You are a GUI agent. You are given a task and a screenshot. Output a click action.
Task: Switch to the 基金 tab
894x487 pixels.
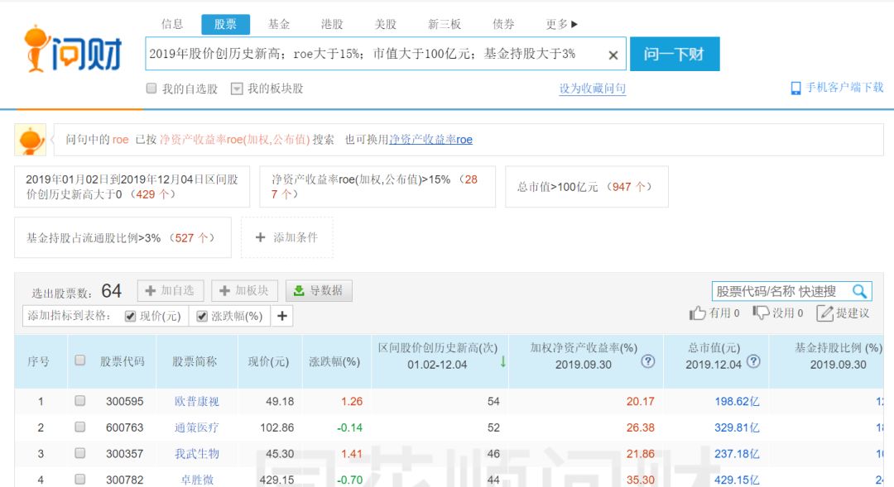coord(279,25)
